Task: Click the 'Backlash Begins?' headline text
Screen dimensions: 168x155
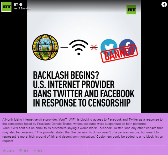Action: point(66,75)
